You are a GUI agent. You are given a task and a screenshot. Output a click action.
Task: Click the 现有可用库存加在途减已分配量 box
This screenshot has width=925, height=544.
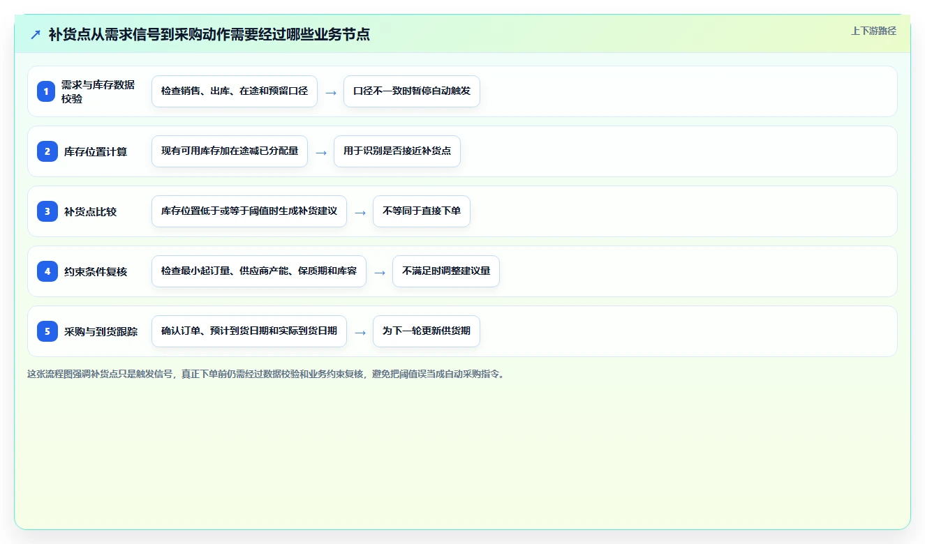pos(230,151)
